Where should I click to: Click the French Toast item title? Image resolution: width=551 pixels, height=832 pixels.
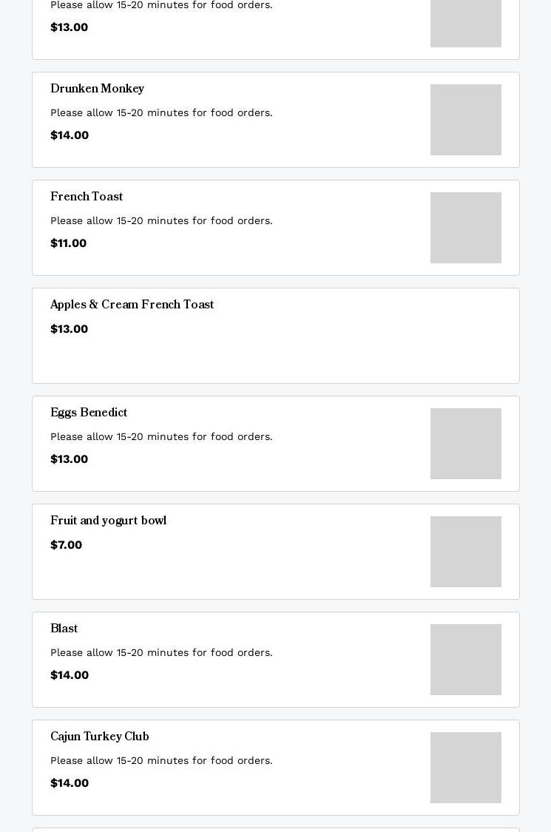click(87, 197)
